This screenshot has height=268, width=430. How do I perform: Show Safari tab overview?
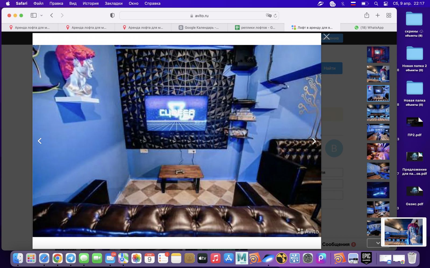tap(389, 16)
